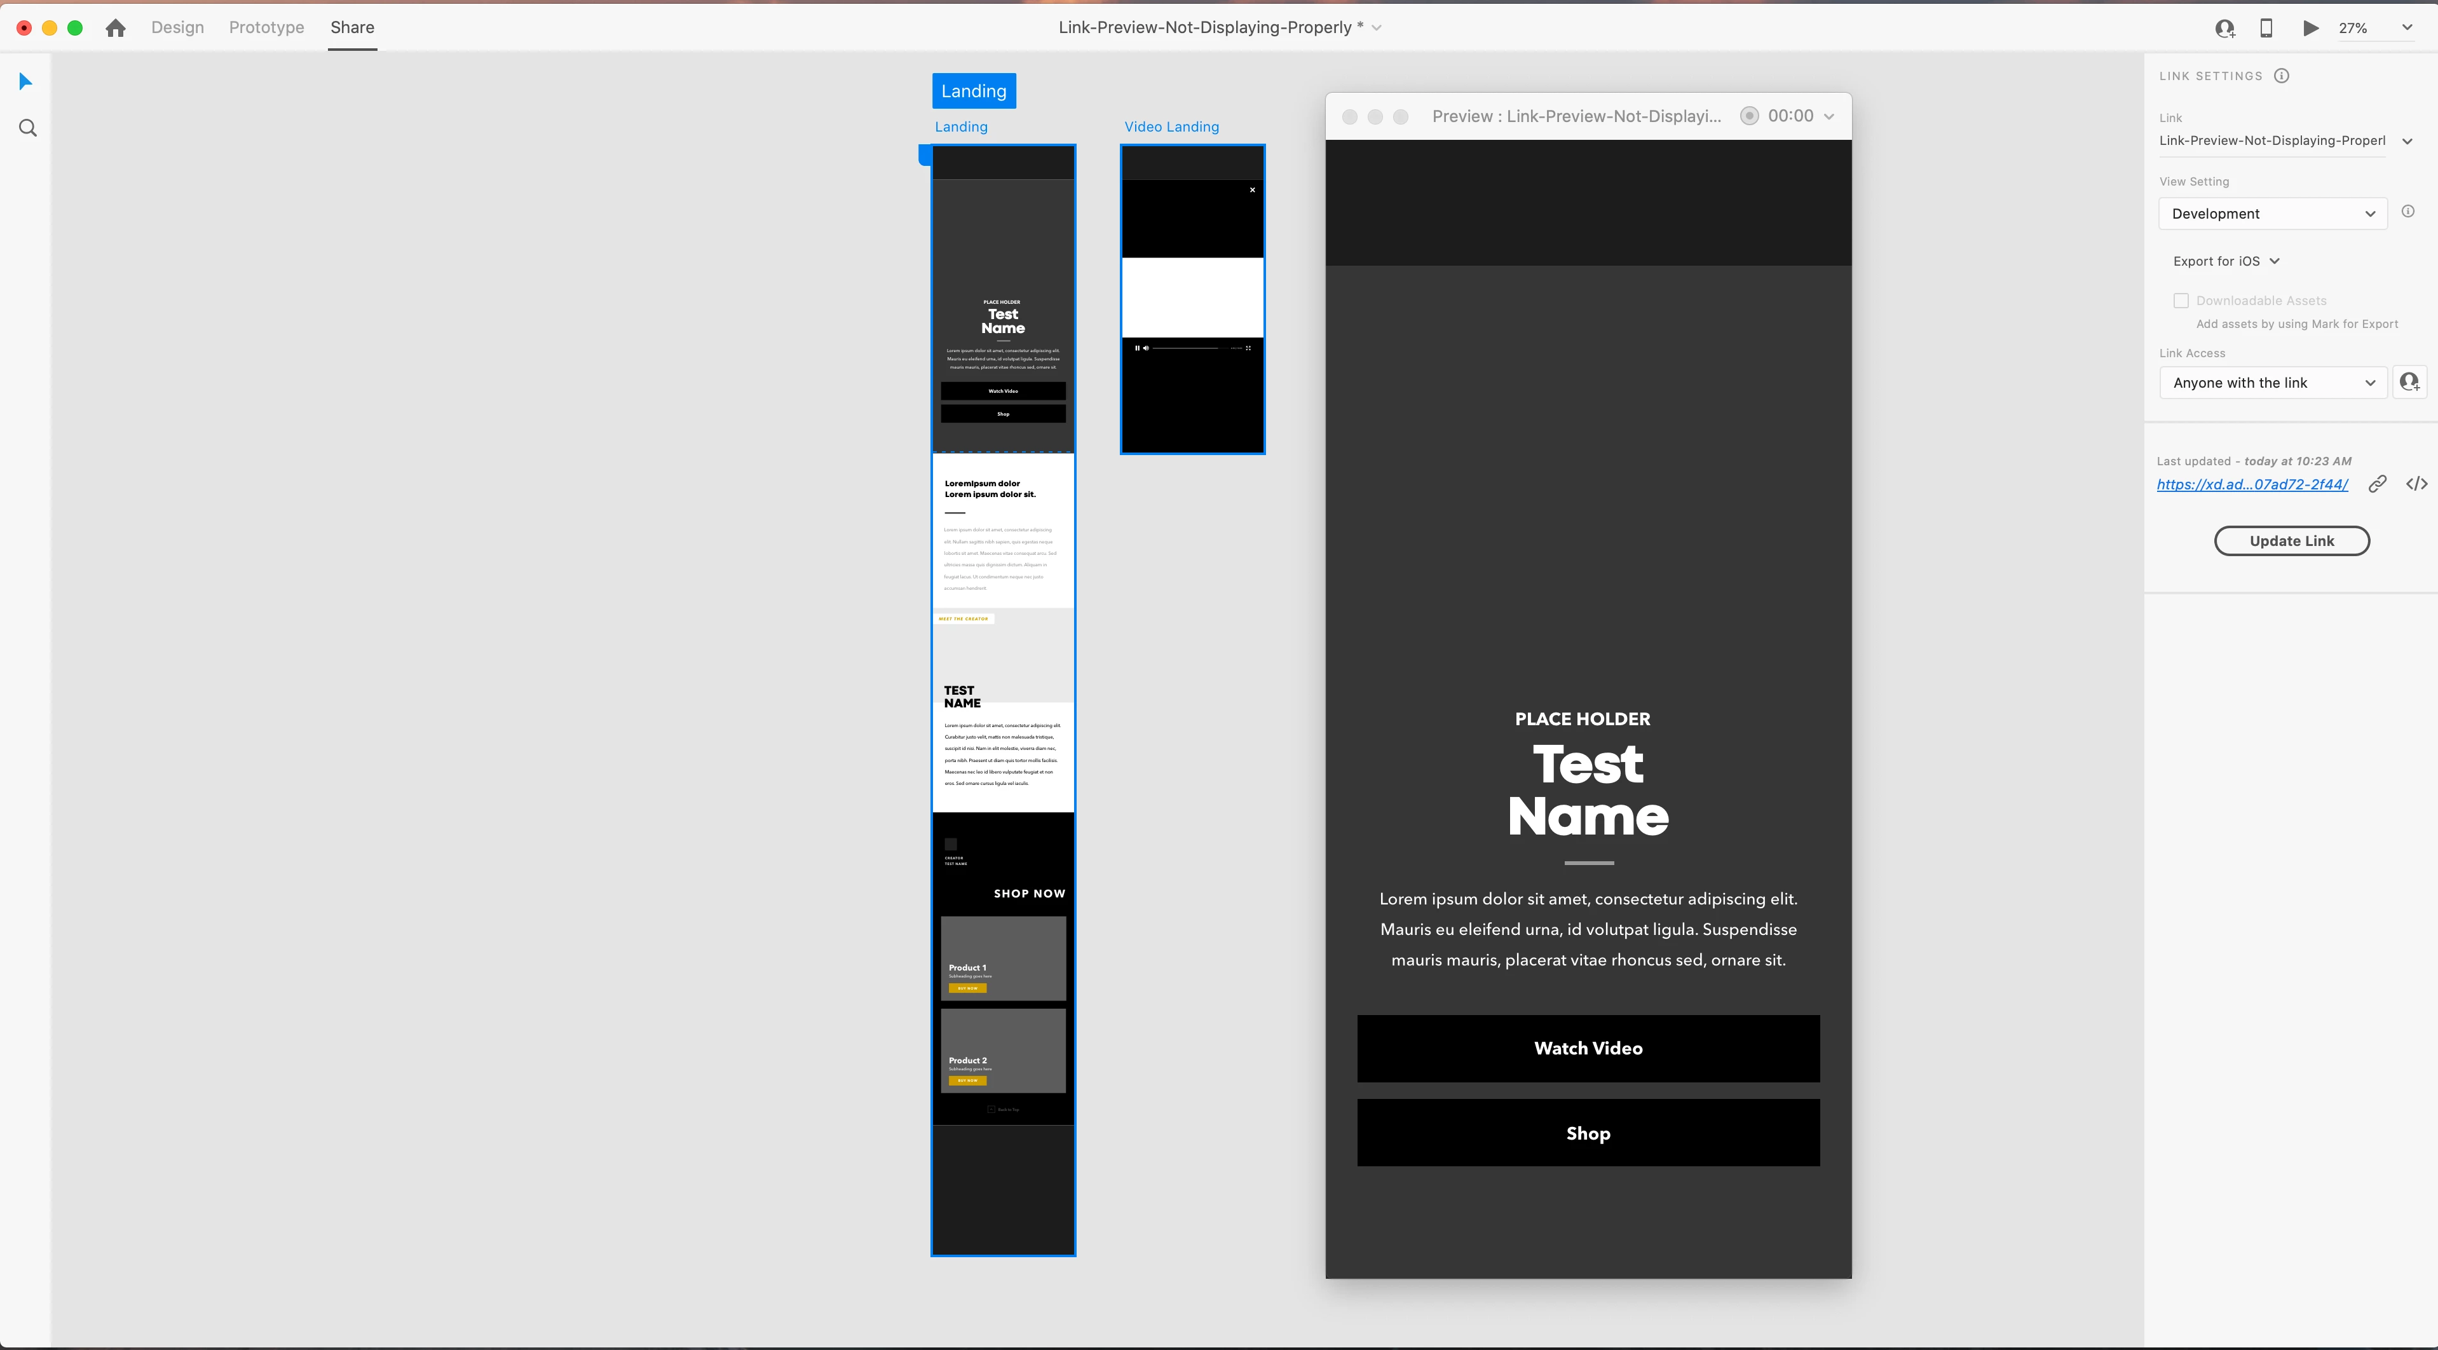The image size is (2438, 1350).
Task: Click the search magnifier icon in sidebar
Action: click(x=27, y=128)
